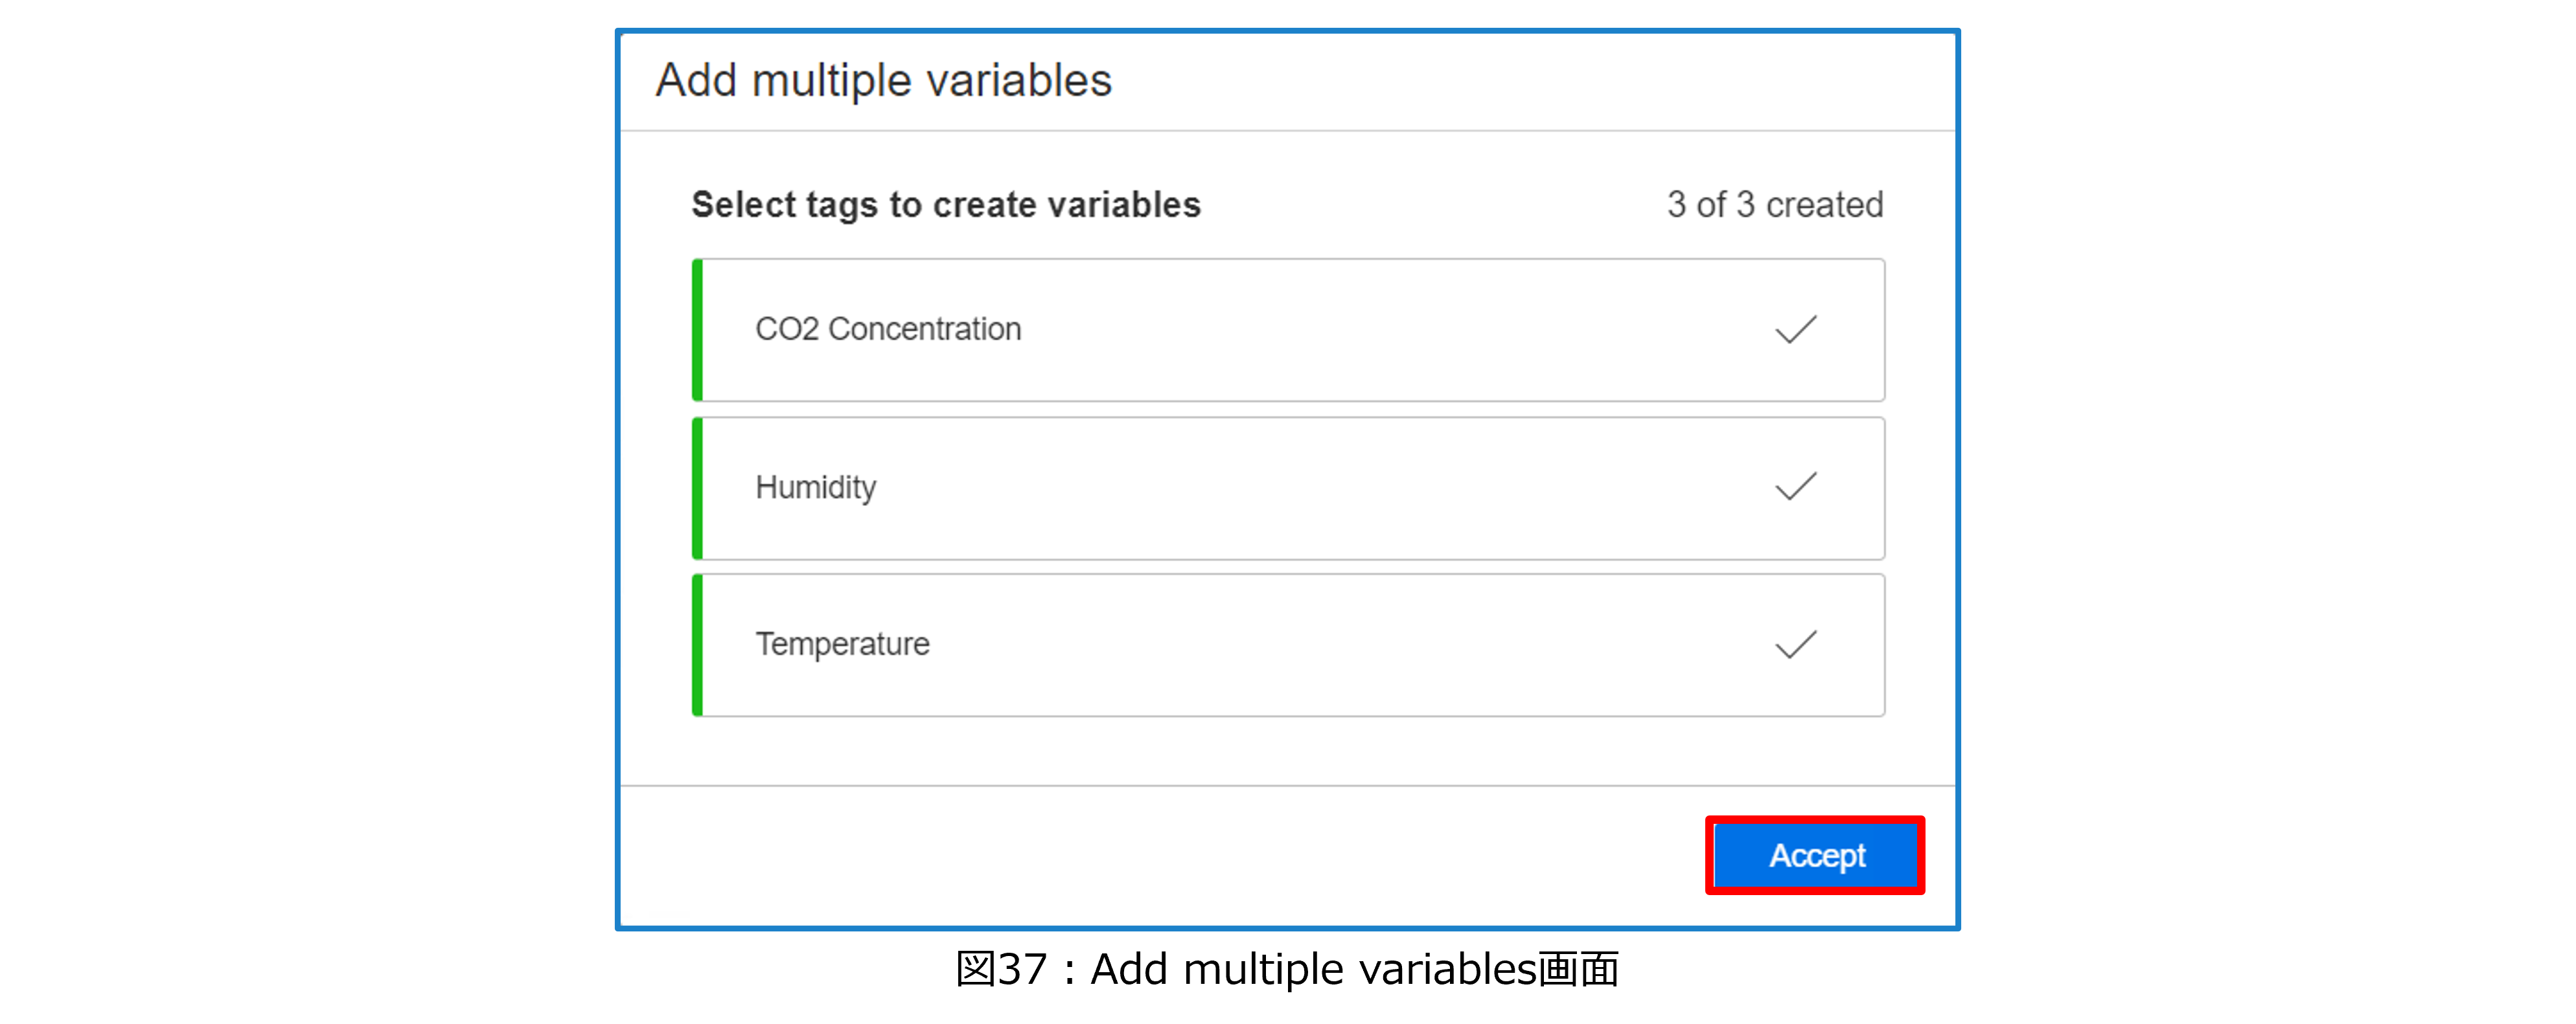
Task: Click the "3 of 3 created" counter
Action: tap(1774, 205)
